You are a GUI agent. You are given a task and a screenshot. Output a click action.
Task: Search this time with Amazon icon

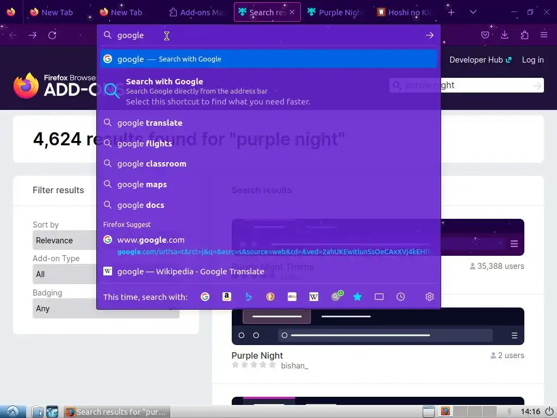pos(227,297)
